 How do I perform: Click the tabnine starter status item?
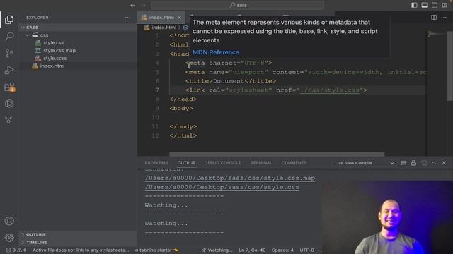click(x=156, y=250)
